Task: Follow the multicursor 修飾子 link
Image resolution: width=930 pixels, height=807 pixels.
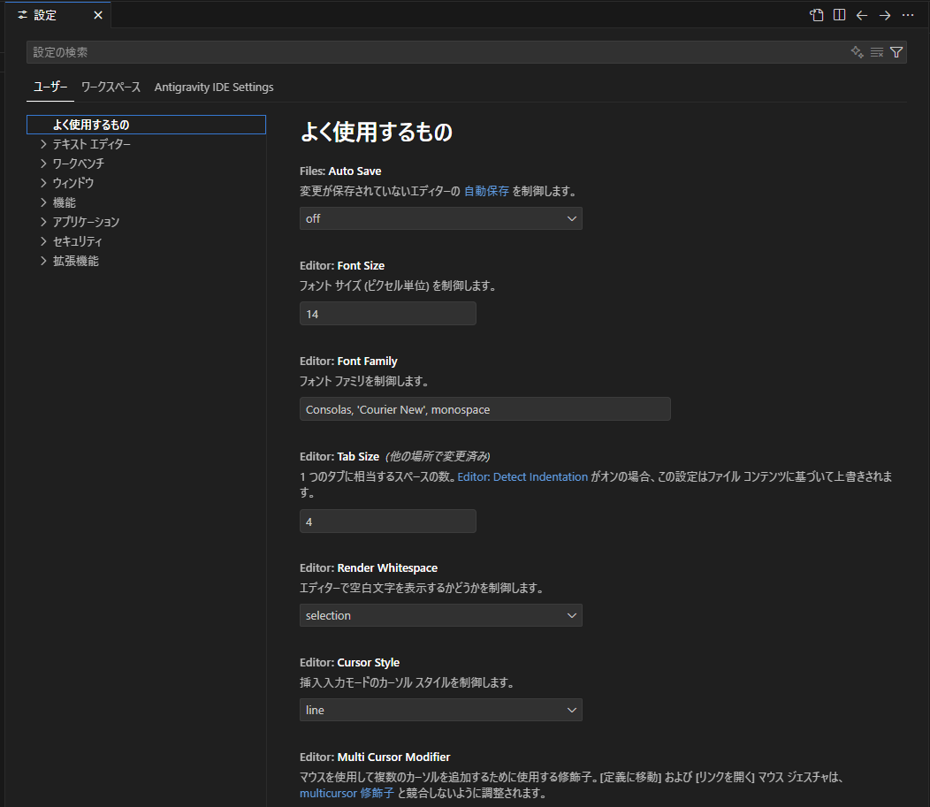Action: (347, 794)
